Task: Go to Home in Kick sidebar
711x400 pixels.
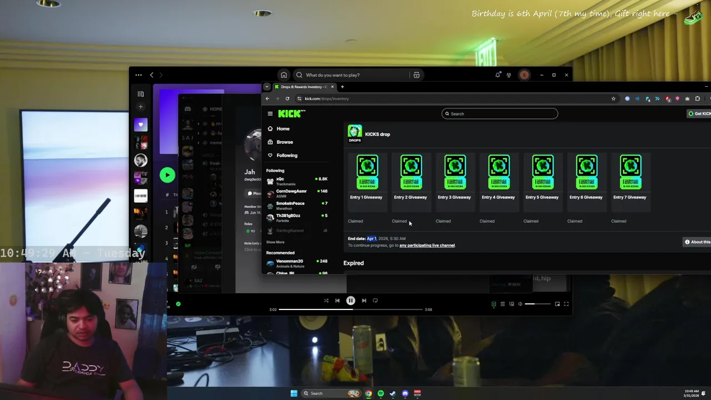Action: coord(283,129)
